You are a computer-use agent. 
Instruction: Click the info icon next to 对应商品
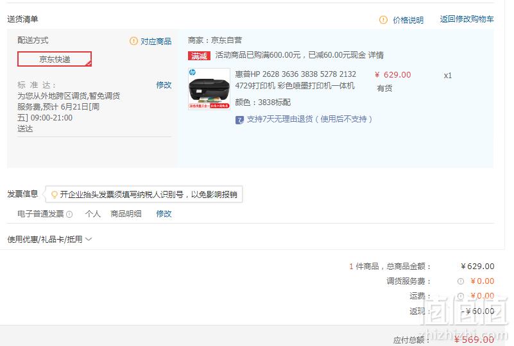[133, 41]
